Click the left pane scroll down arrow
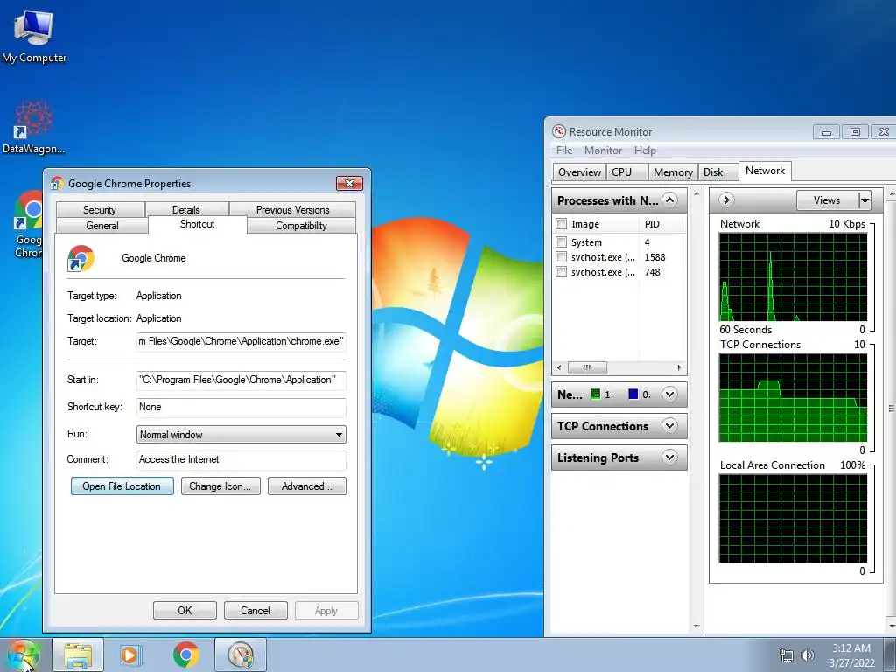This screenshot has width=896, height=672. 696,626
